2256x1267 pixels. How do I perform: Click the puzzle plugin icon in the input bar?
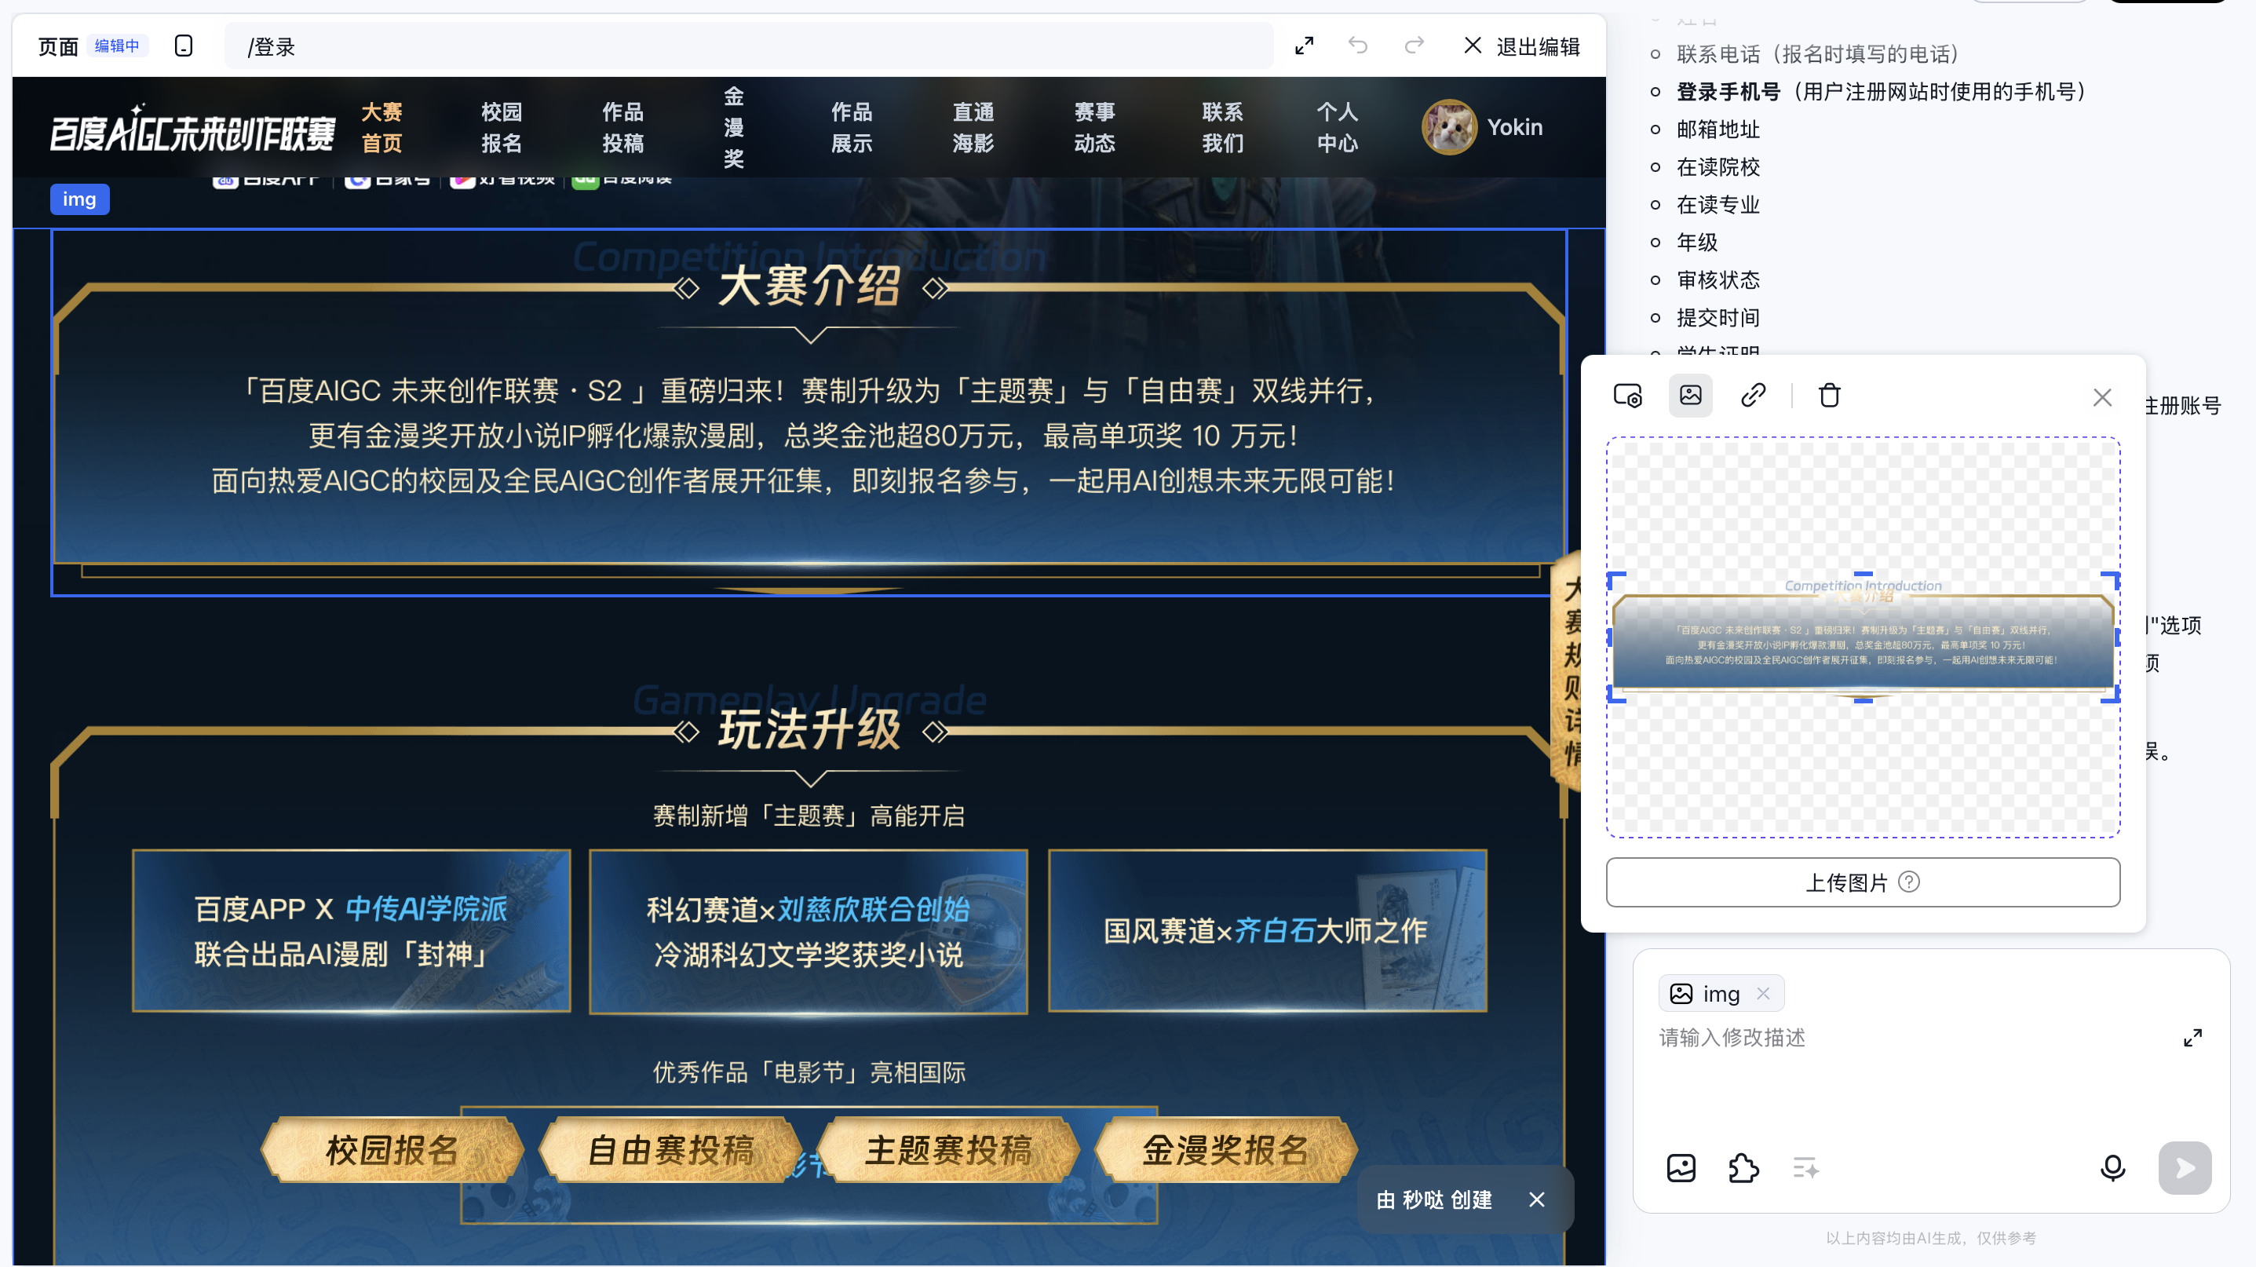click(x=1743, y=1168)
